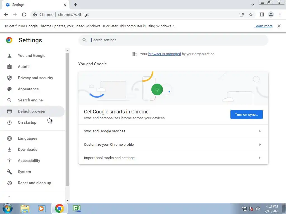This screenshot has width=286, height=214.
Task: Expand Import bookmarks and settings row
Action: (173, 158)
